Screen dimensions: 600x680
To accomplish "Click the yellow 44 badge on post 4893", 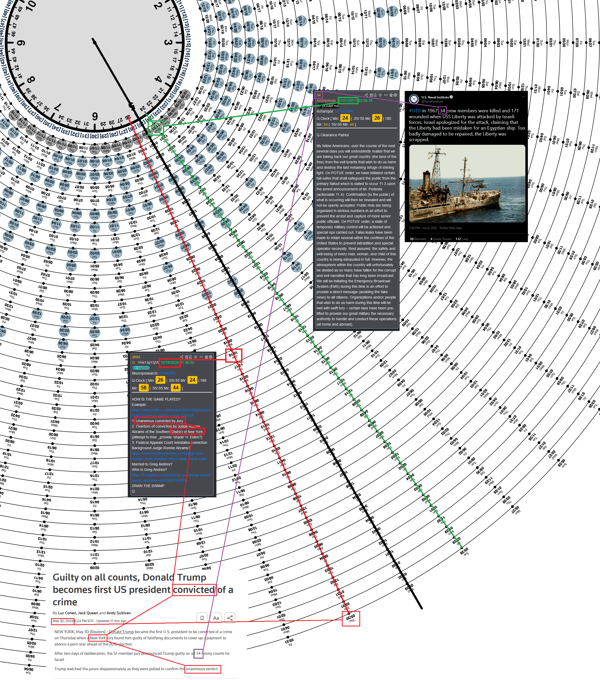I will click(176, 388).
